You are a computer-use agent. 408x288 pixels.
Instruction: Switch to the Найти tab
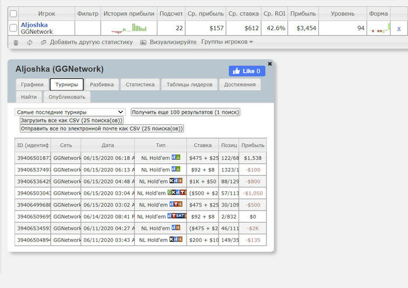coord(29,97)
